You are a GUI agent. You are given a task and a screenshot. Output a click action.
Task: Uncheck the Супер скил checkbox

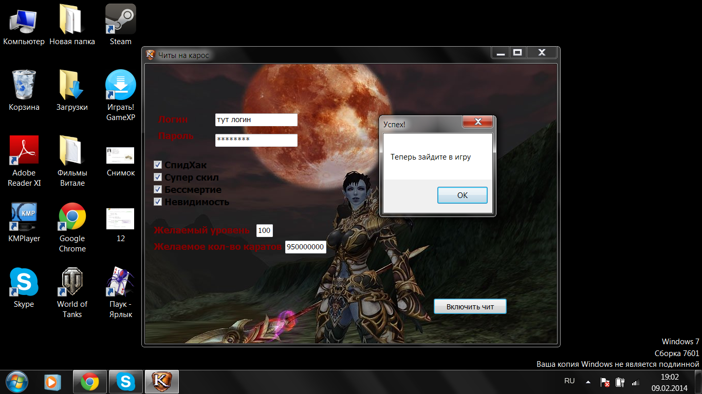pos(158,177)
